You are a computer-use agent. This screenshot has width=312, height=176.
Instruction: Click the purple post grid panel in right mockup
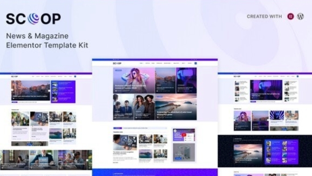[x=281, y=152]
